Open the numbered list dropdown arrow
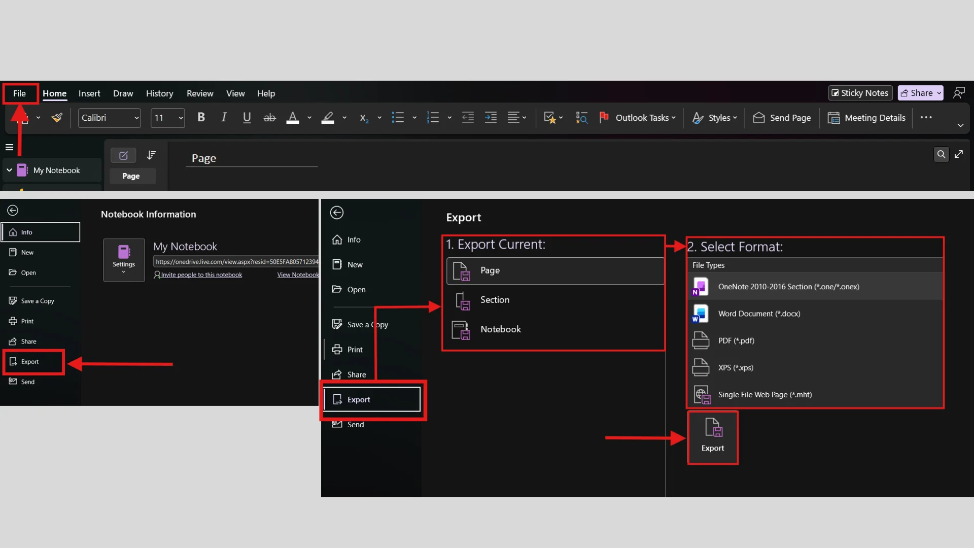The height and width of the screenshot is (548, 974). [449, 118]
